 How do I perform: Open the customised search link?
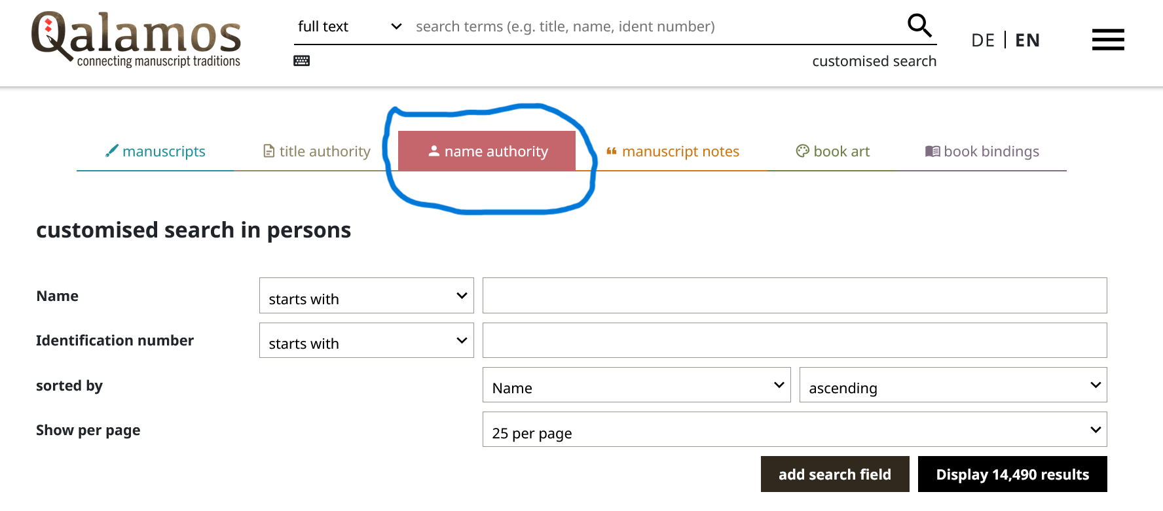874,62
